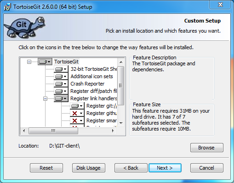Click the horizontal scrollbar thumb of feature tree
234x183 pixels.
[53, 131]
